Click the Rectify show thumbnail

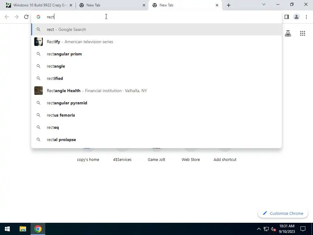coord(38,42)
